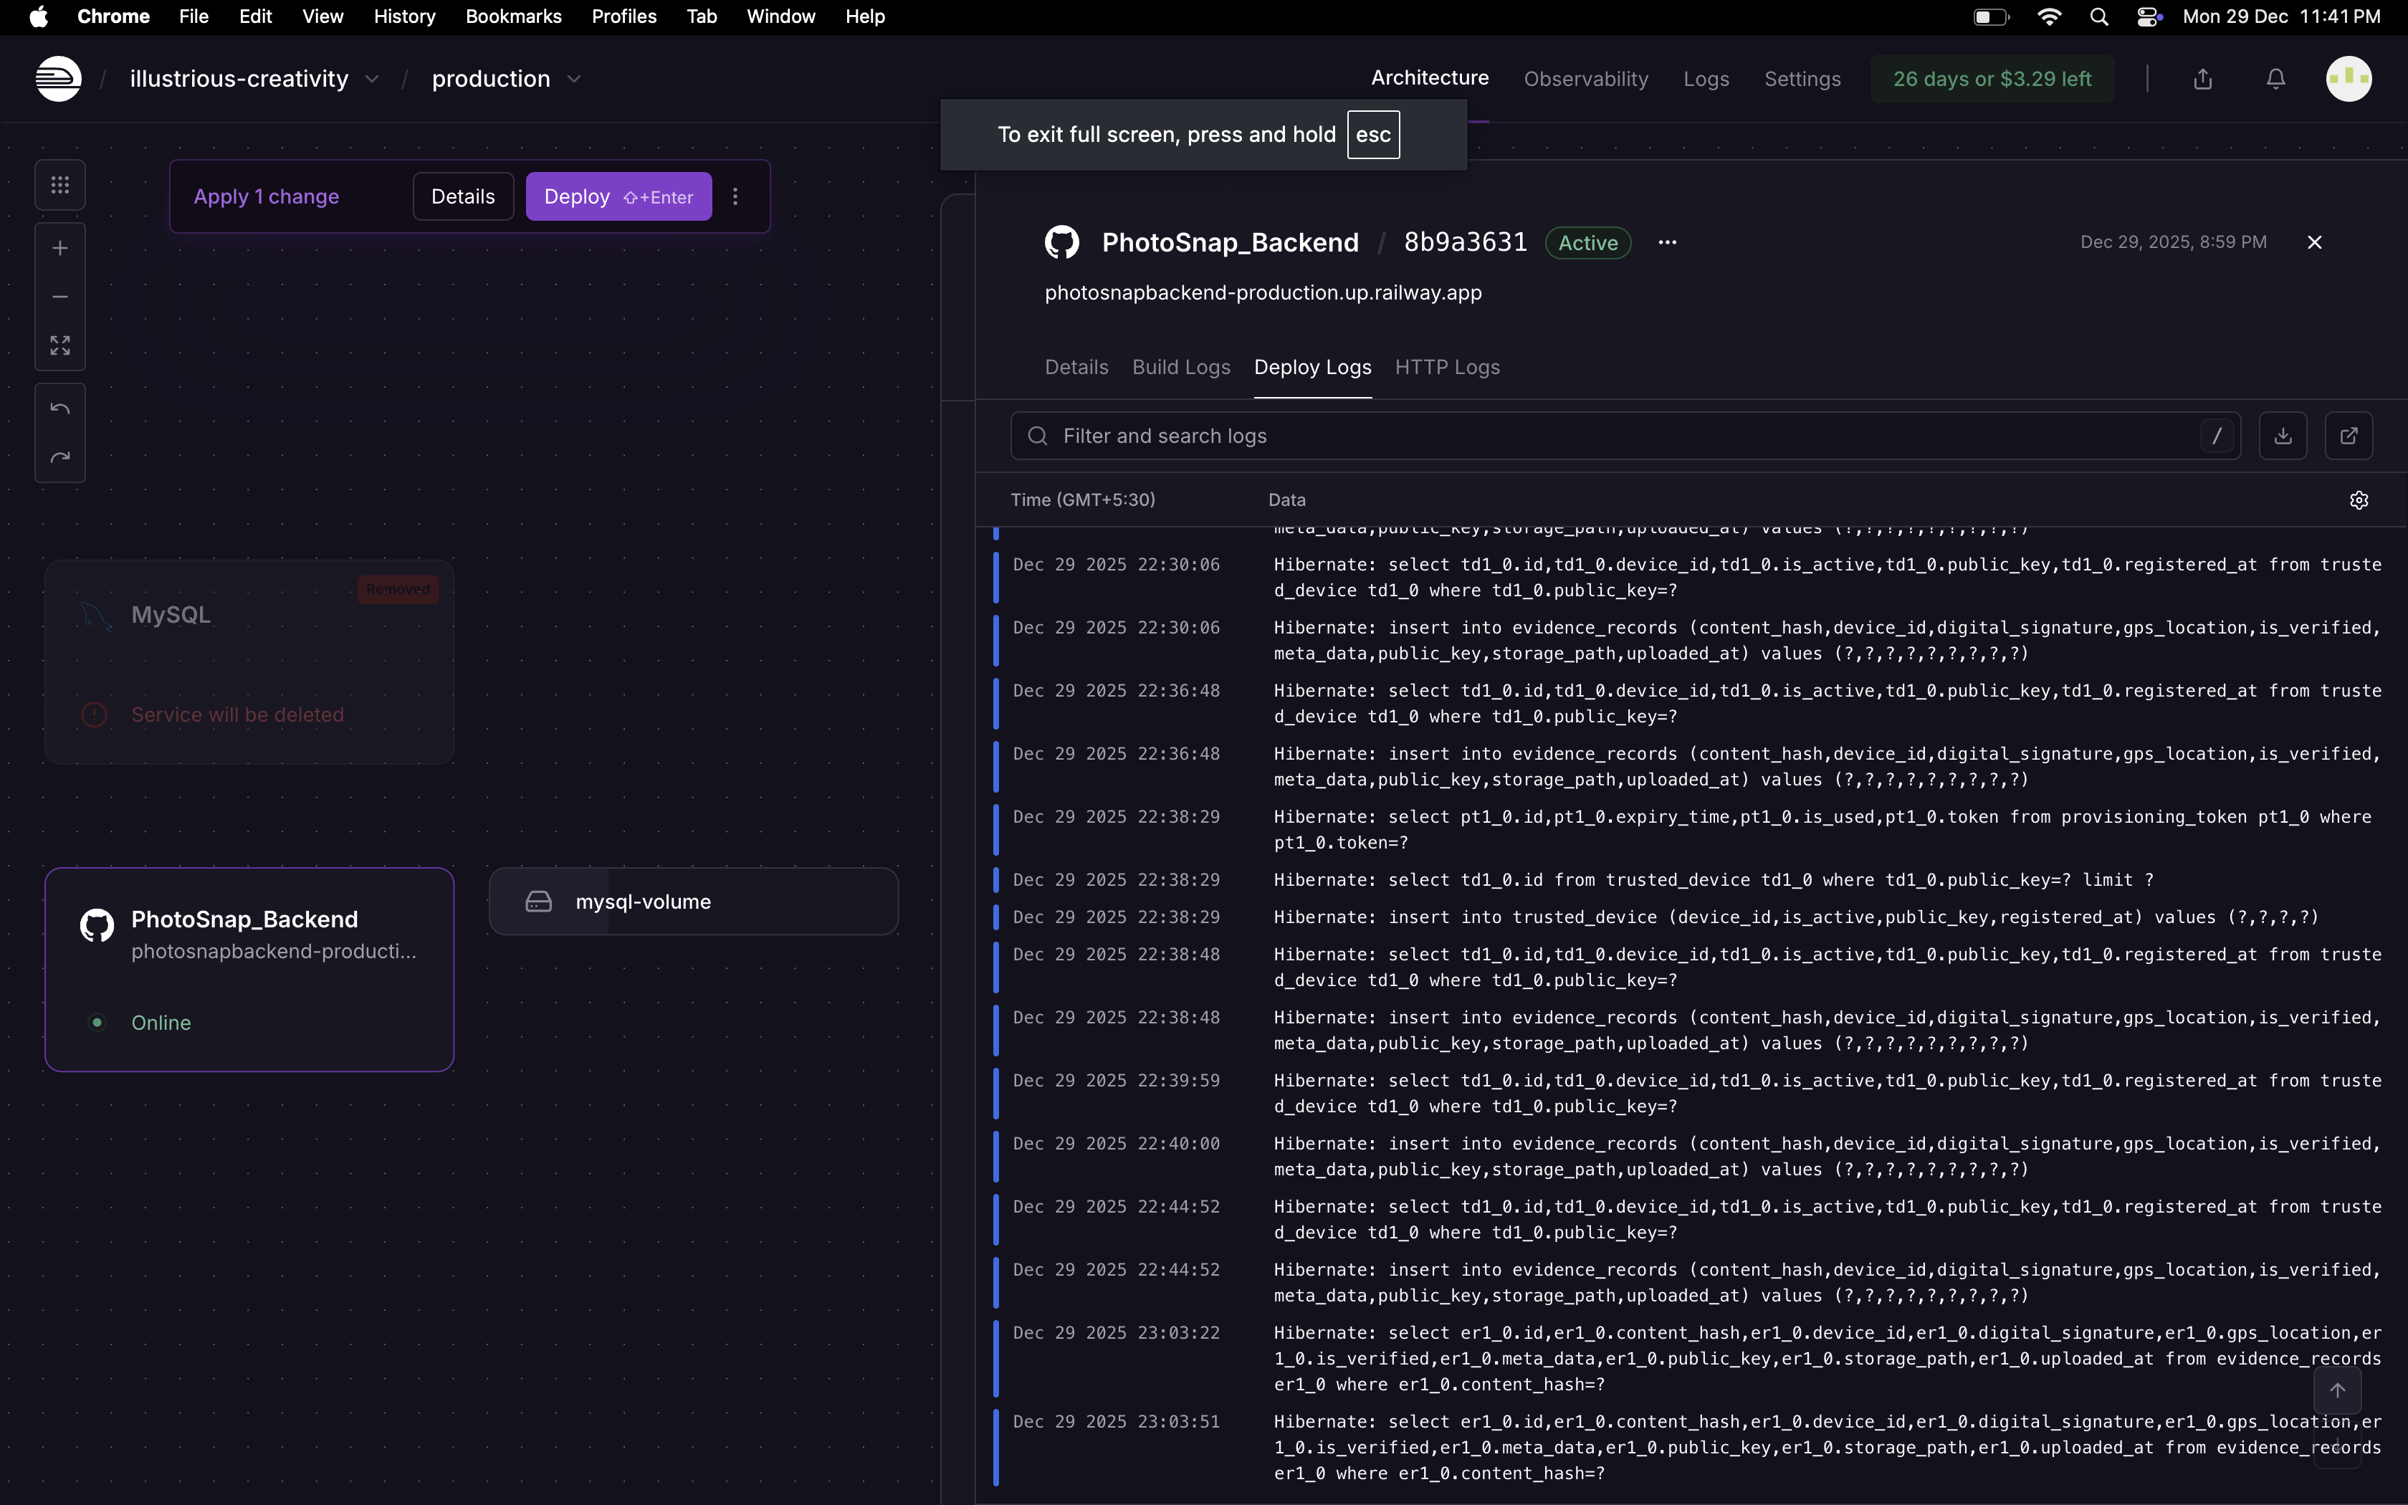Zoom out the canvas with minus icon
The image size is (2408, 1505).
click(x=59, y=297)
